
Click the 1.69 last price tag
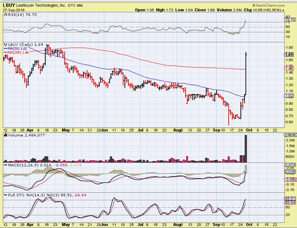[289, 55]
